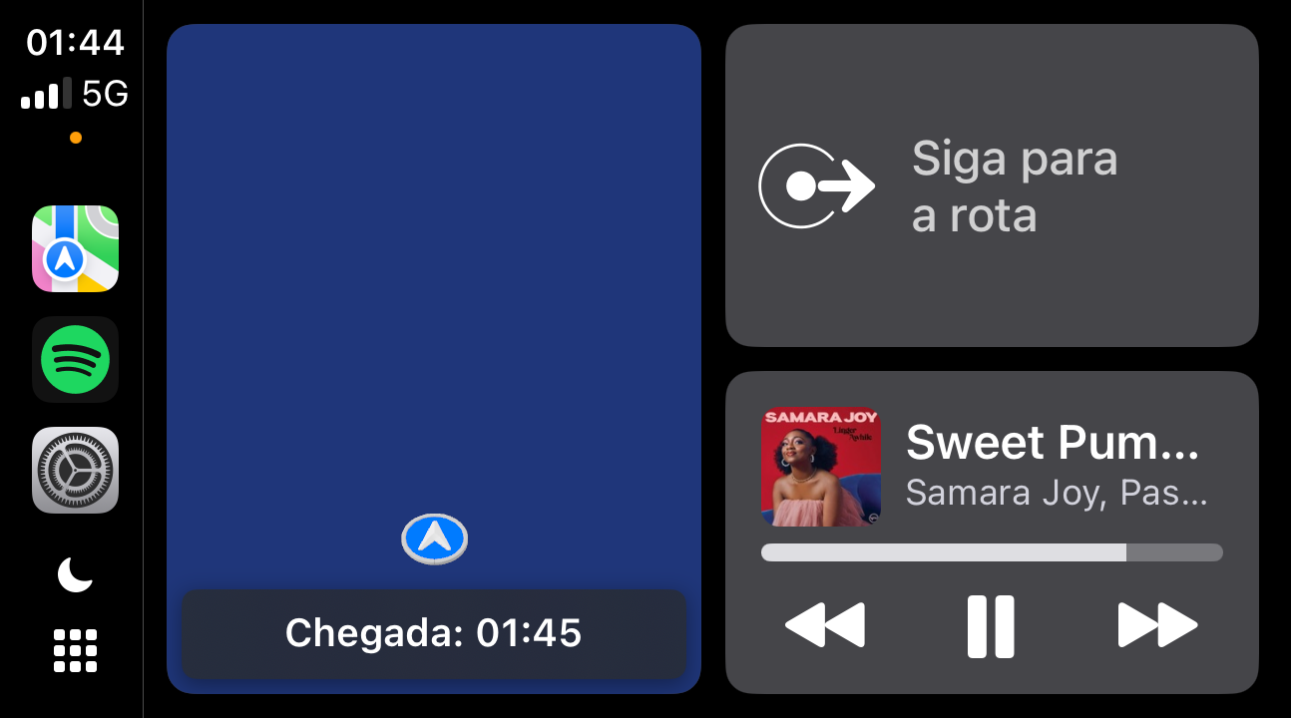Image resolution: width=1291 pixels, height=718 pixels.
Task: Click the song progress bar
Action: 992,552
